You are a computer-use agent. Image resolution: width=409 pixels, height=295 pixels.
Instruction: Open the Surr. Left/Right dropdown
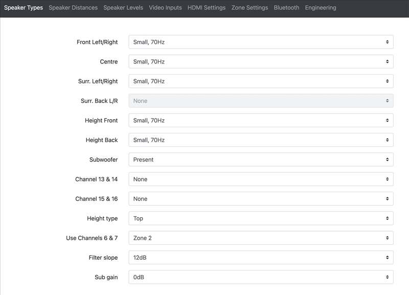261,81
